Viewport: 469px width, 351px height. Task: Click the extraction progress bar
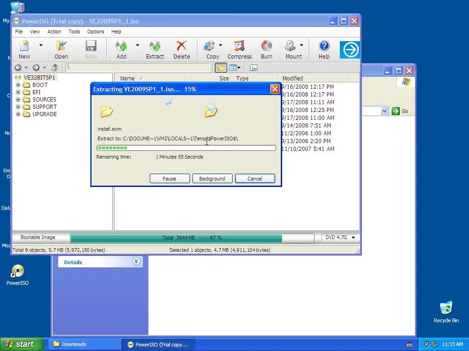[x=186, y=148]
